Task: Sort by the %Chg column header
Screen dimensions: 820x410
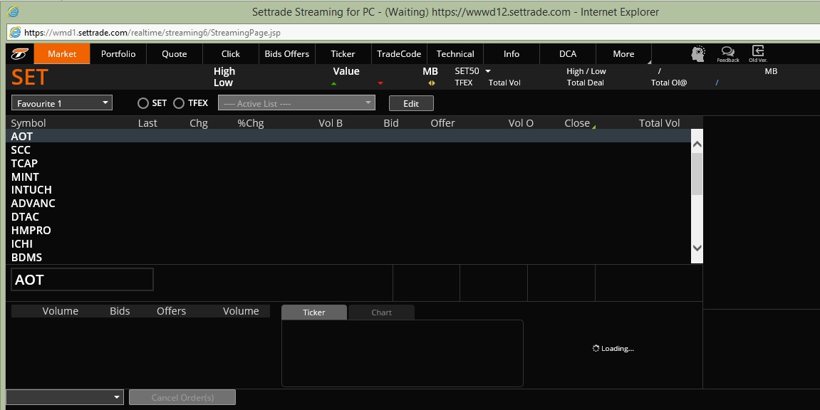Action: point(251,122)
